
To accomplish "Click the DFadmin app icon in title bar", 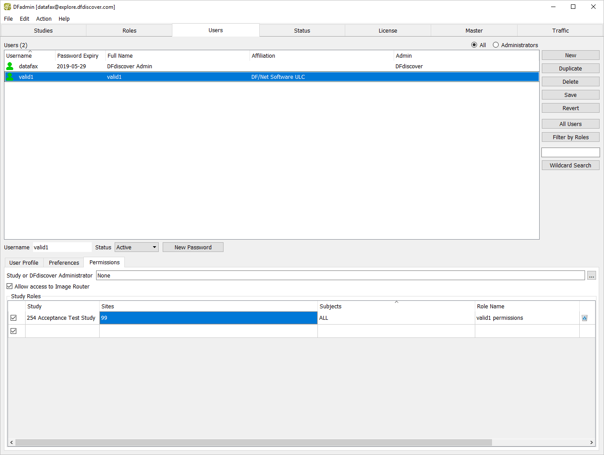I will (x=7, y=7).
